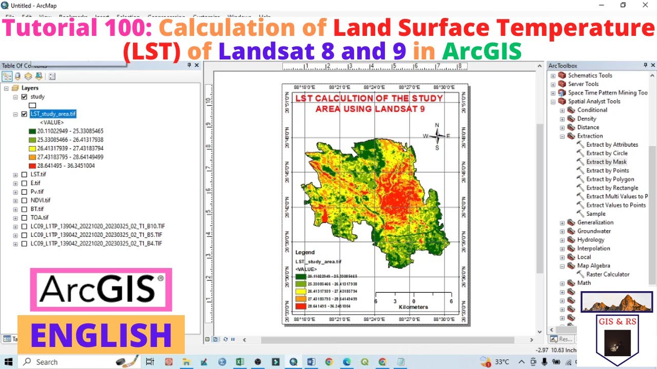The image size is (657, 369).
Task: Open Extract by Attributes tool
Action: point(612,145)
